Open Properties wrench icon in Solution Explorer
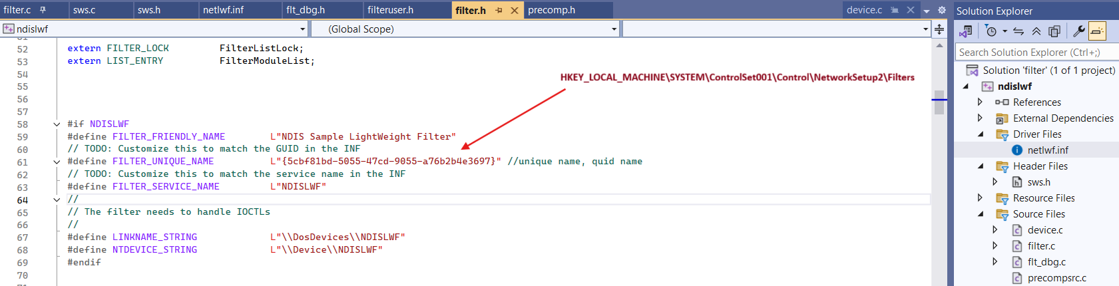Viewport: 1119px width, 286px height. (1079, 31)
